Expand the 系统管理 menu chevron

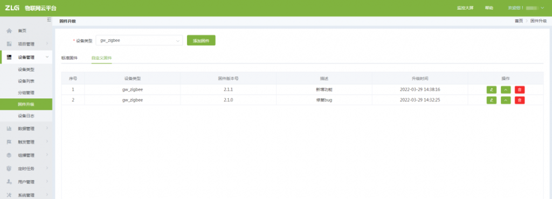(x=47, y=195)
